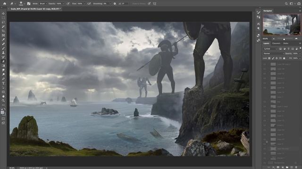Delete layer with trash icon

coord(296,167)
